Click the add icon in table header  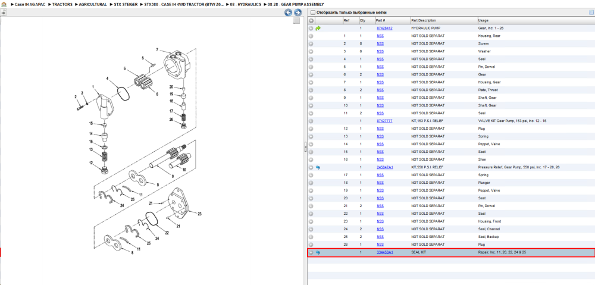(x=311, y=20)
